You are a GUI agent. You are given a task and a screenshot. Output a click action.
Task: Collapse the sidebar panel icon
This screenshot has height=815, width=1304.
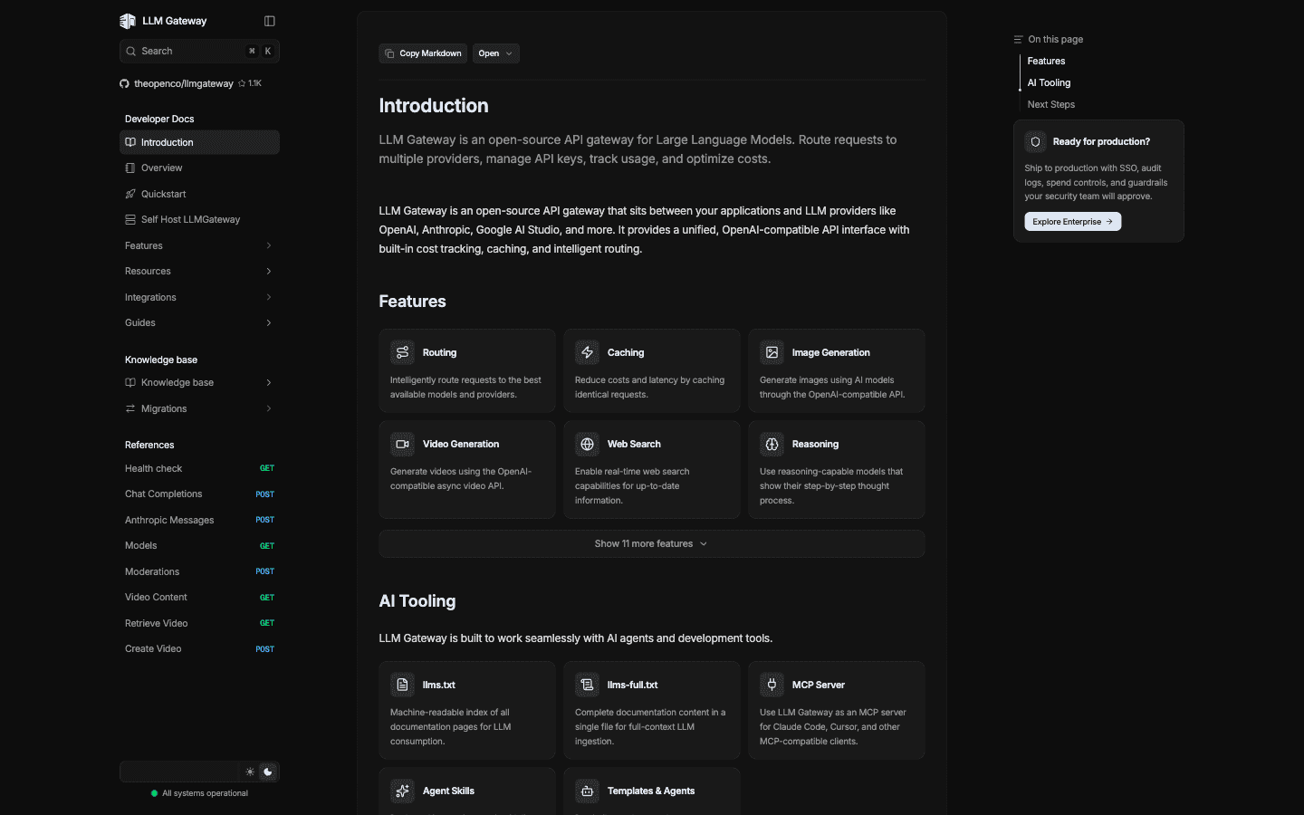(269, 21)
